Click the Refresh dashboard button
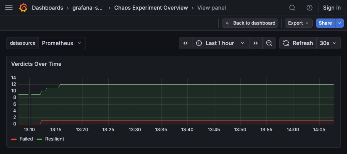Screen dimensions: 347x154 298,43
